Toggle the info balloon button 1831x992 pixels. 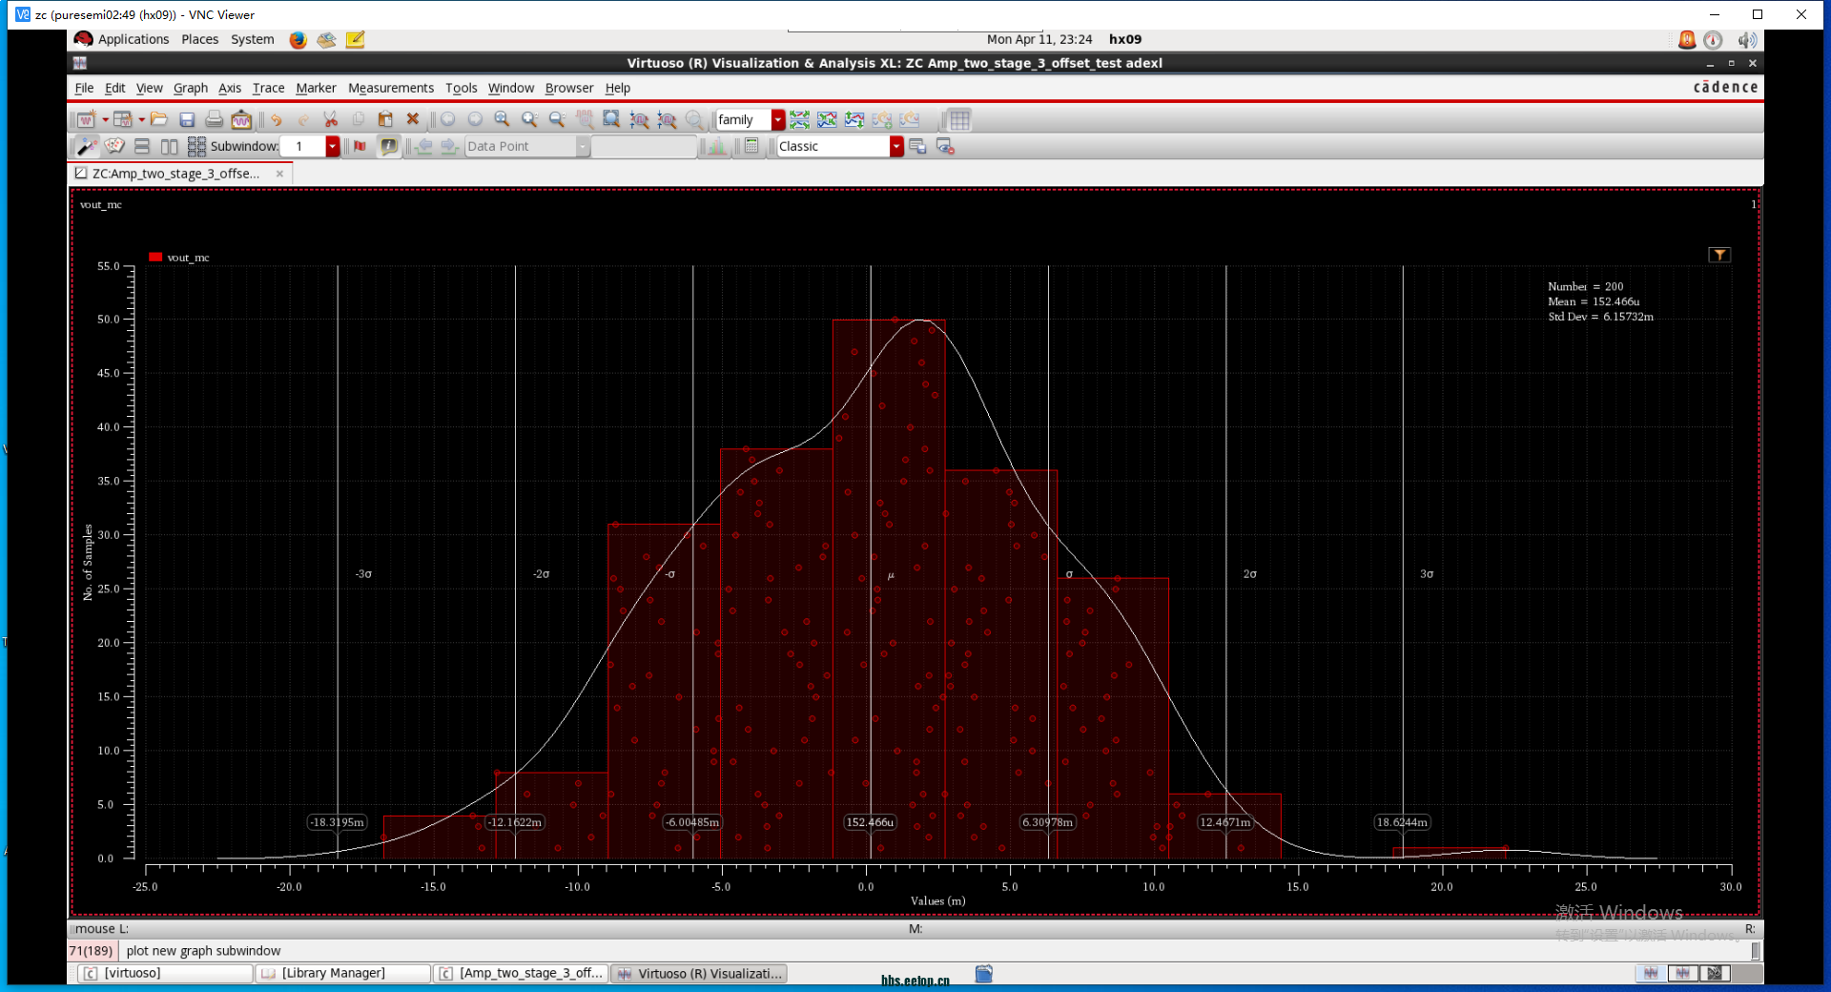pos(389,146)
